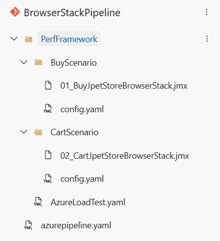Screen dimensions: 220x241
Task: Click the YML icon of CartScenario config.yaml
Action: tap(48, 178)
